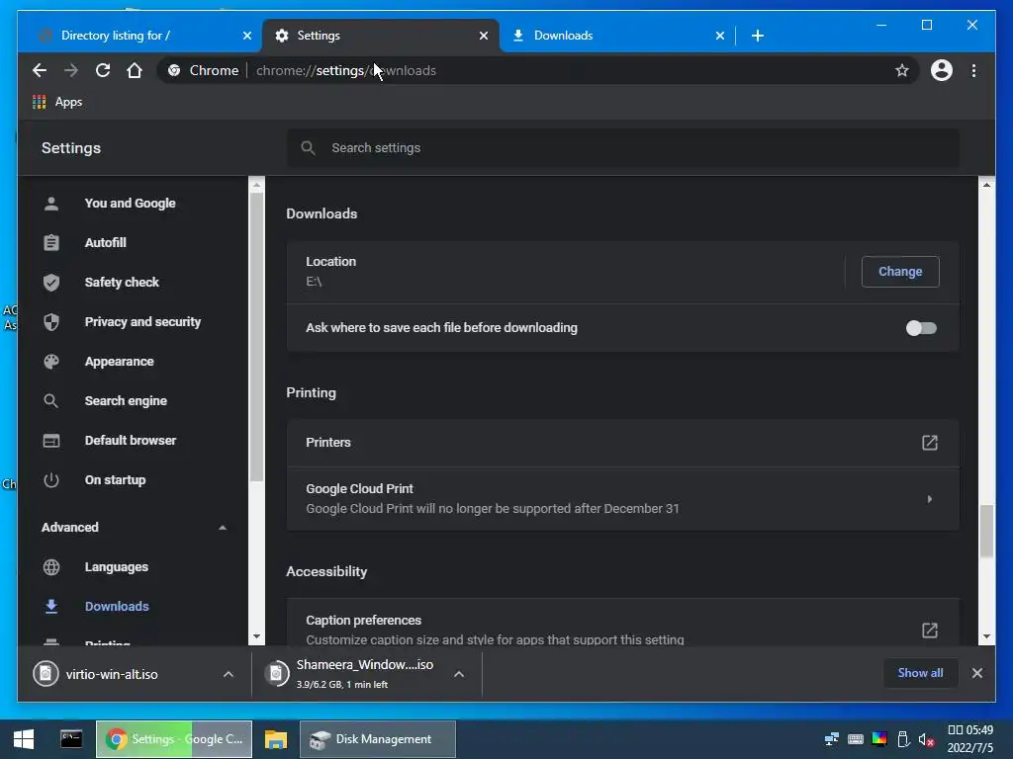Screen dimensions: 1013x759
Task: Reload the current page
Action: [103, 70]
